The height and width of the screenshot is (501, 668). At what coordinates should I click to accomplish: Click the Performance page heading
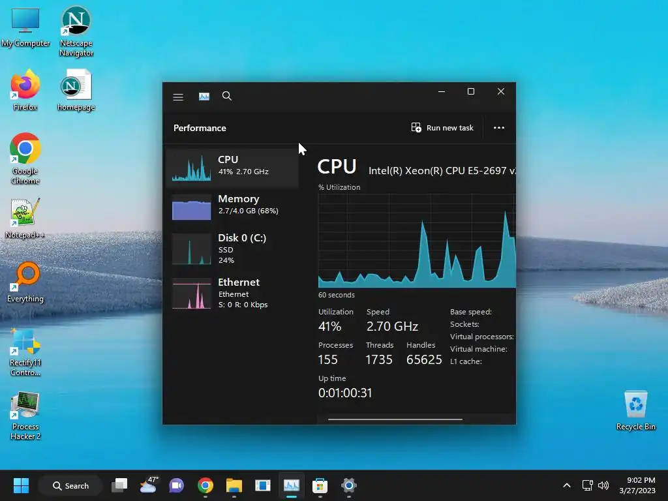200,128
